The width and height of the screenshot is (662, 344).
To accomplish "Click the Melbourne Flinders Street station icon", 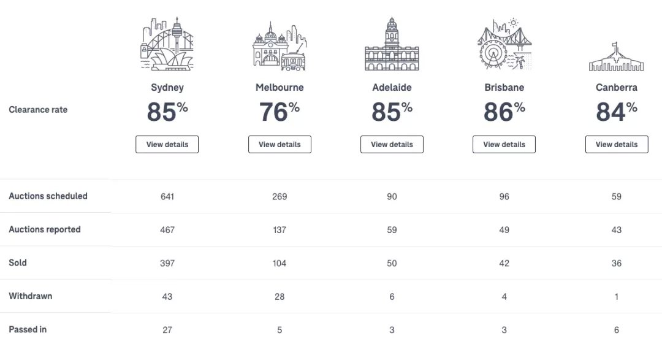I will click(280, 46).
